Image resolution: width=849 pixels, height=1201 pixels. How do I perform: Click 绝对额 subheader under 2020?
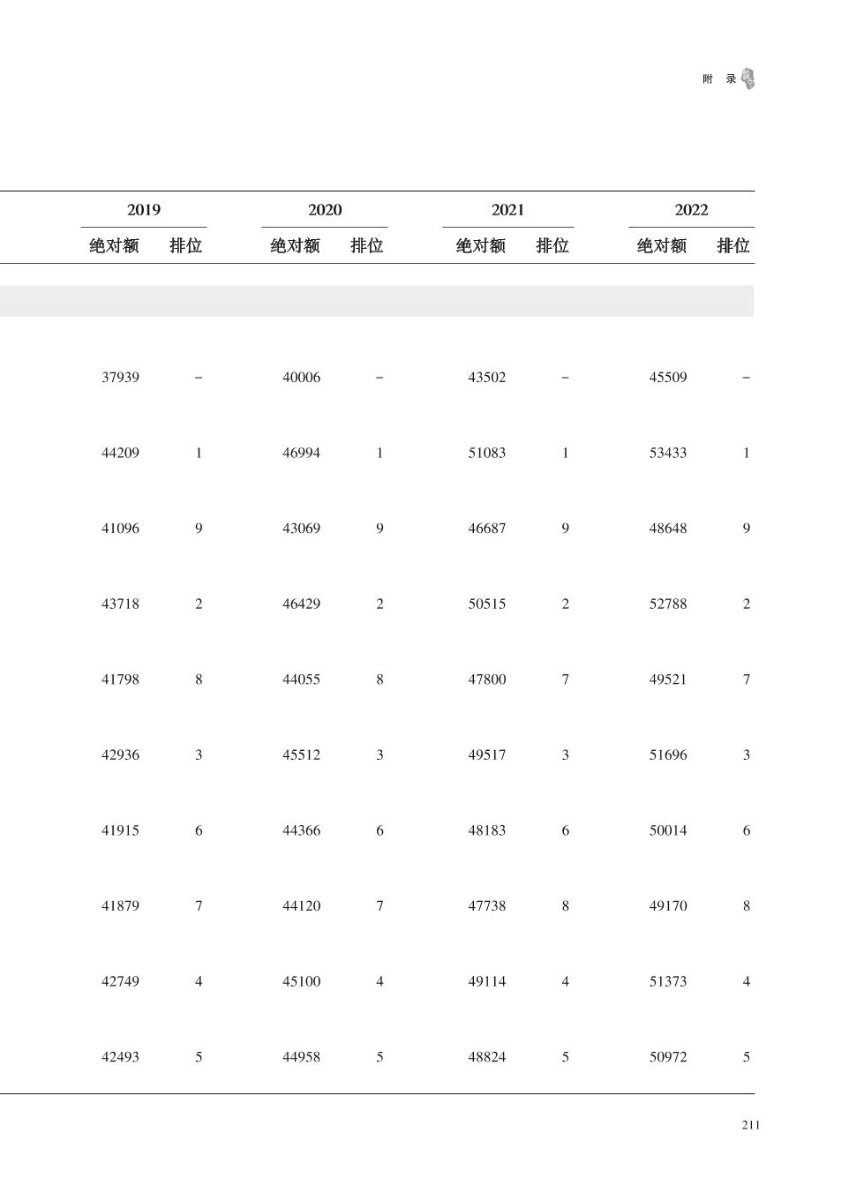(295, 246)
